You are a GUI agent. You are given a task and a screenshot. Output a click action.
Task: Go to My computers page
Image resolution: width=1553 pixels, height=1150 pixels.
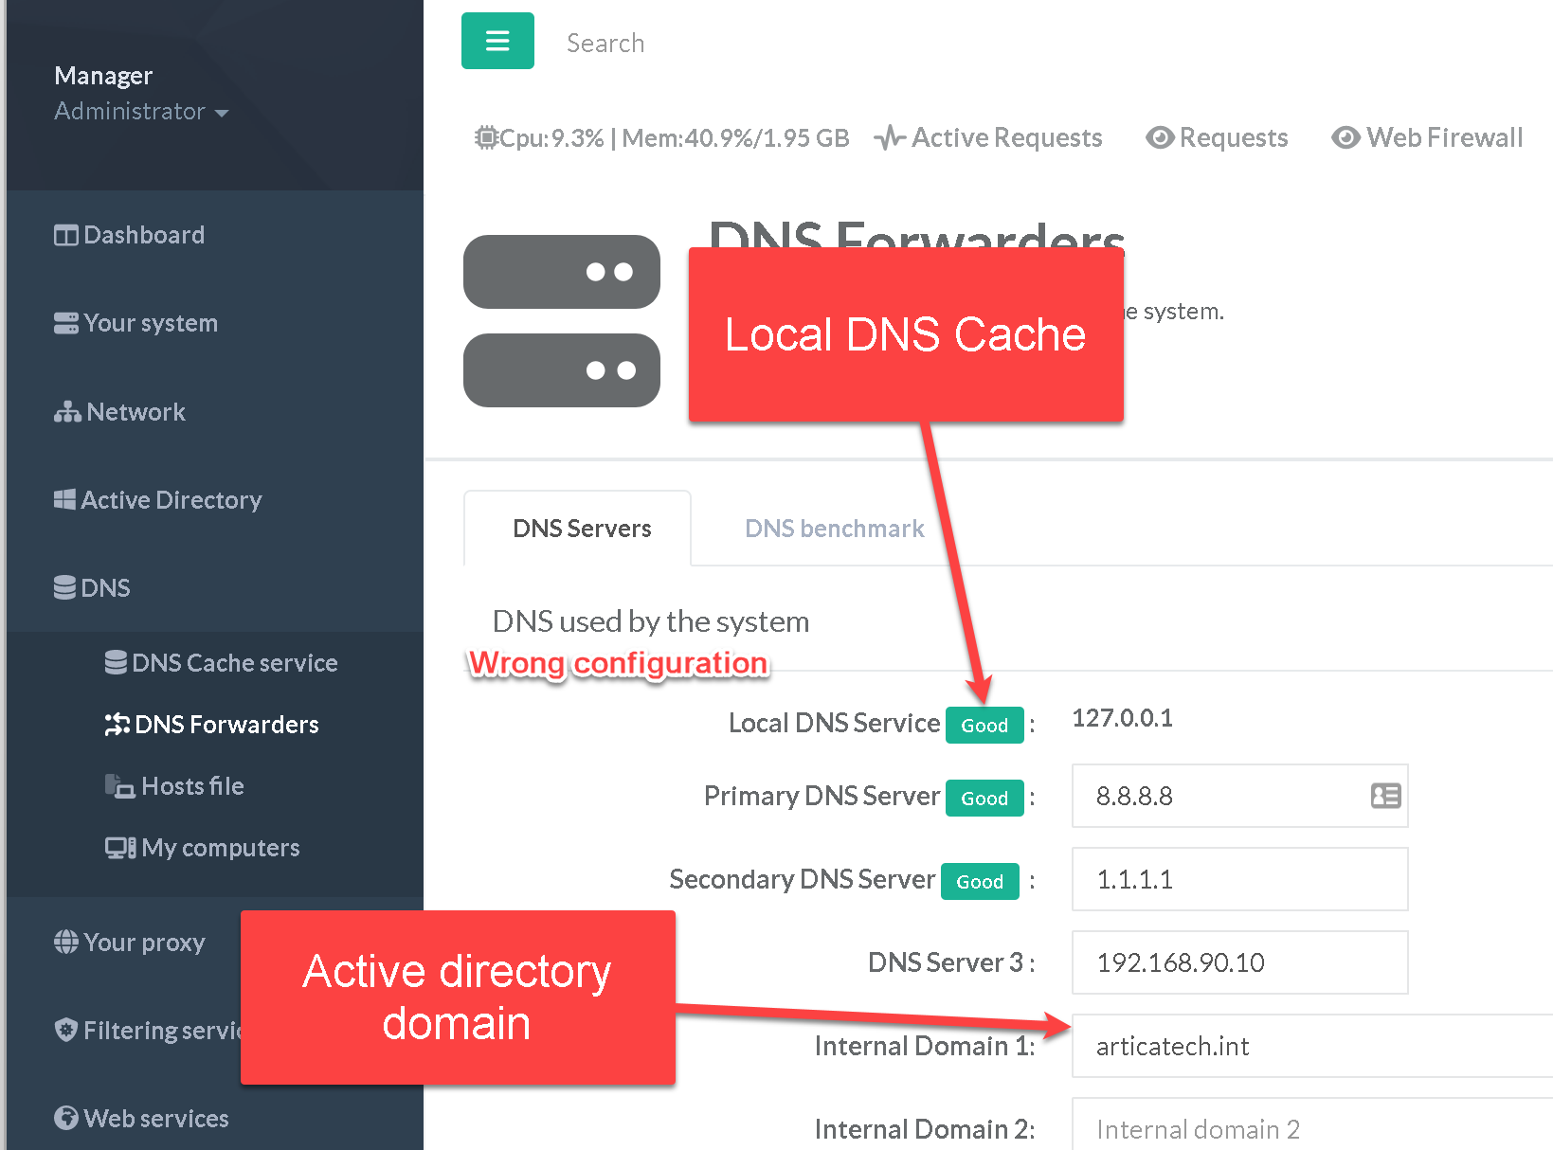tap(203, 848)
